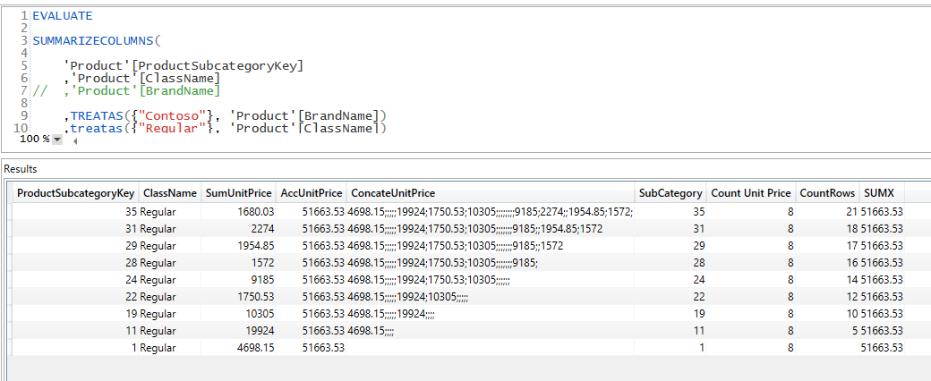Viewport: 931px width, 381px height.
Task: Click the CountRows column header
Action: tap(828, 193)
